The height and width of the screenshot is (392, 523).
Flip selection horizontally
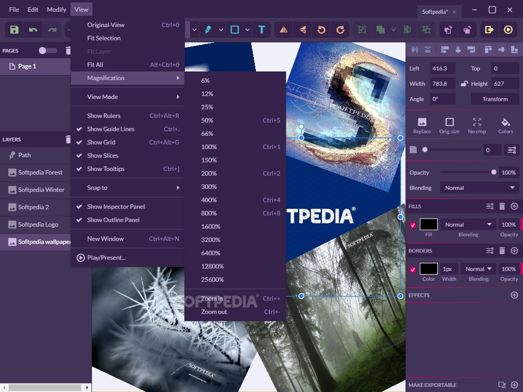[283, 30]
